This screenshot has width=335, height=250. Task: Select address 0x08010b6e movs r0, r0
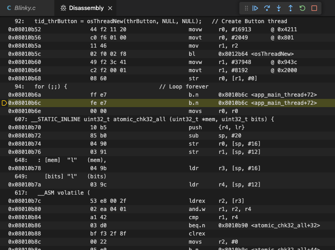[x=167, y=111]
